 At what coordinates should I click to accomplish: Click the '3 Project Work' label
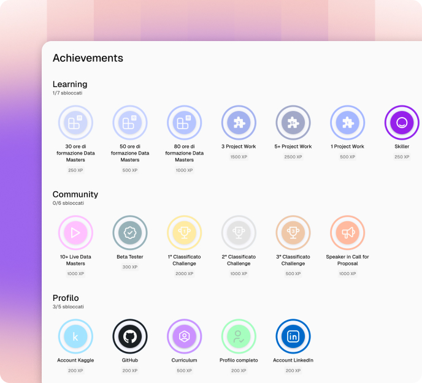point(239,146)
